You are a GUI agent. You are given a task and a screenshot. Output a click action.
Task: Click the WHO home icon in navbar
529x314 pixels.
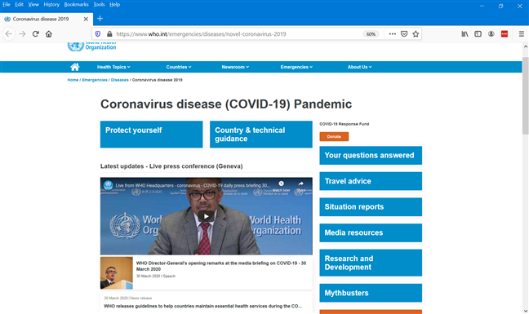tap(75, 67)
